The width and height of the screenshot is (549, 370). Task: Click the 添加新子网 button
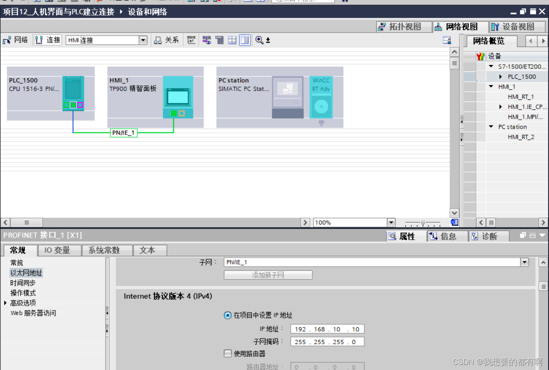[x=268, y=275]
